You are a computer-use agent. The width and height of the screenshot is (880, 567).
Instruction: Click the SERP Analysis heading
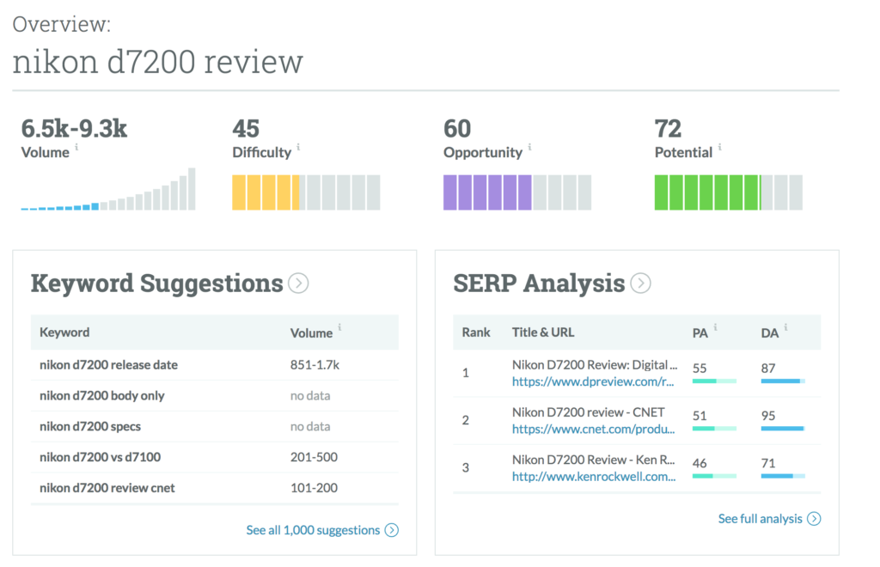(x=539, y=283)
